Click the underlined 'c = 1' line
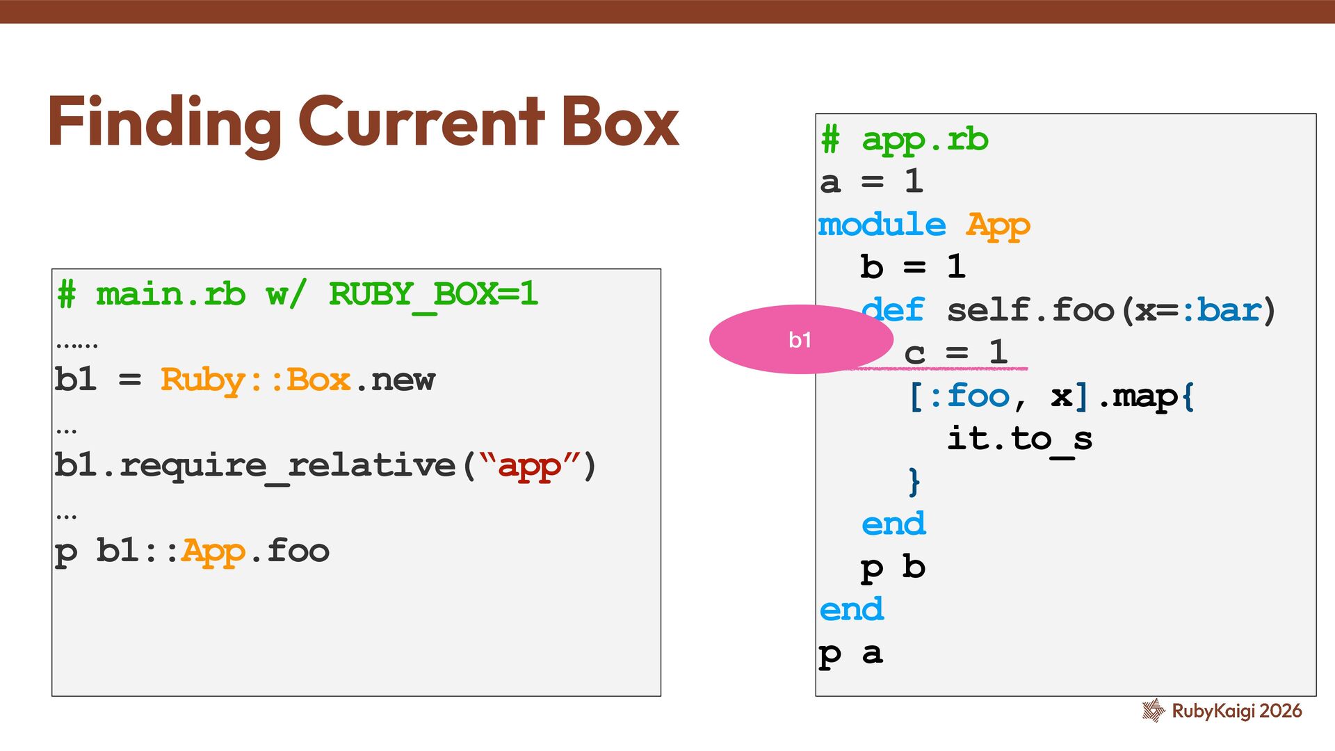 [x=957, y=353]
